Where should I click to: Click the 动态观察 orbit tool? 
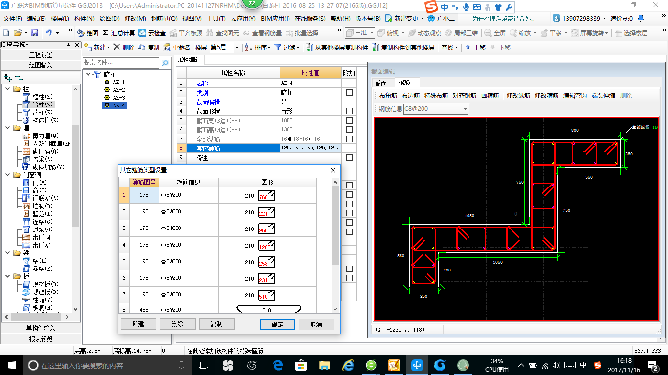pos(425,33)
